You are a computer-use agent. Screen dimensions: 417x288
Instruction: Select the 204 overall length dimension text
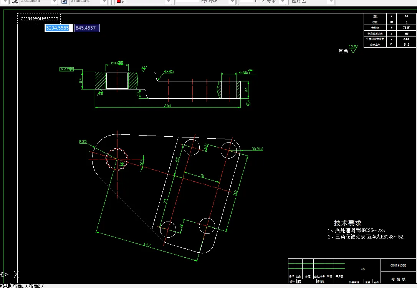tap(167, 106)
